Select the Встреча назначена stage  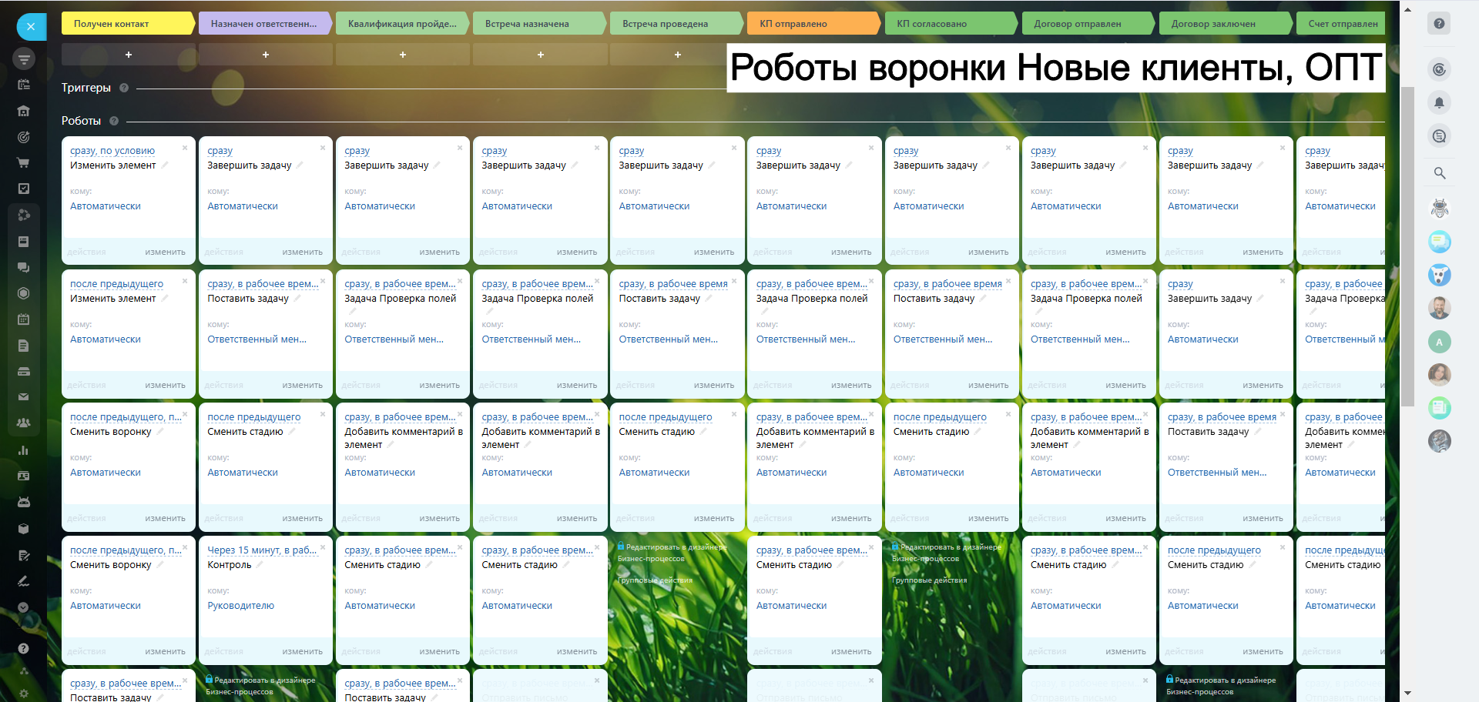click(x=539, y=24)
